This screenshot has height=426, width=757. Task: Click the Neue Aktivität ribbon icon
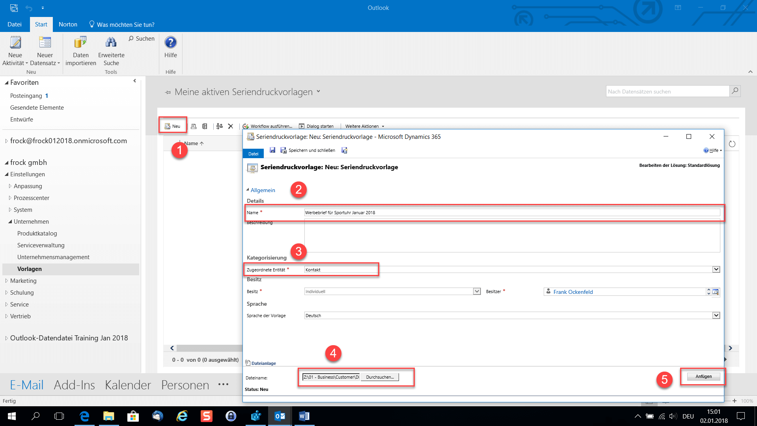pos(15,43)
